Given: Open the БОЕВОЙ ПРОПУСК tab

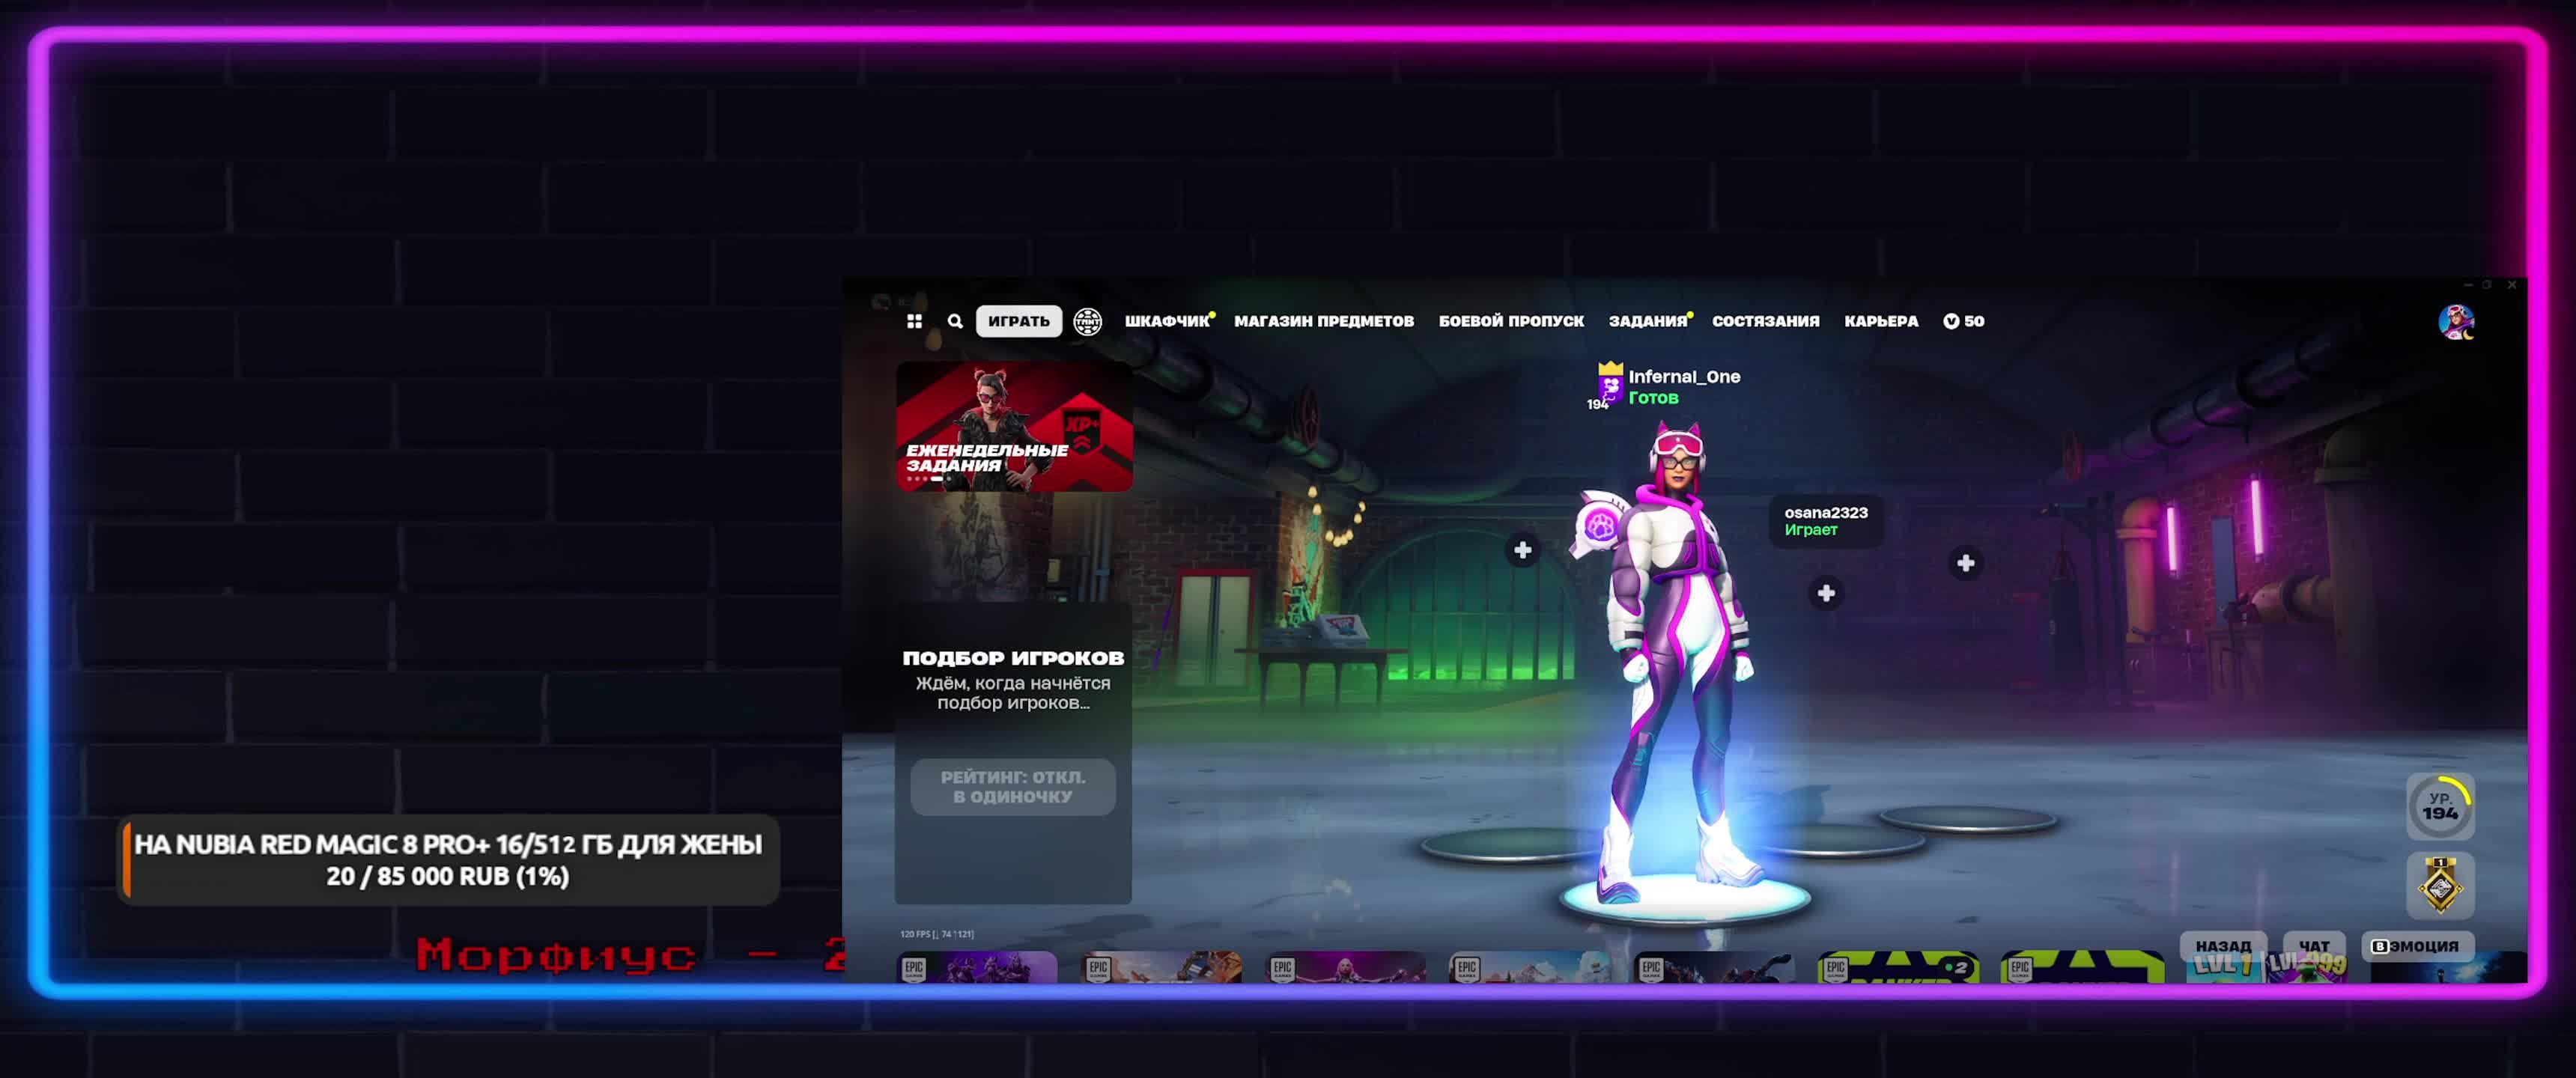Looking at the screenshot, I should [x=1510, y=321].
